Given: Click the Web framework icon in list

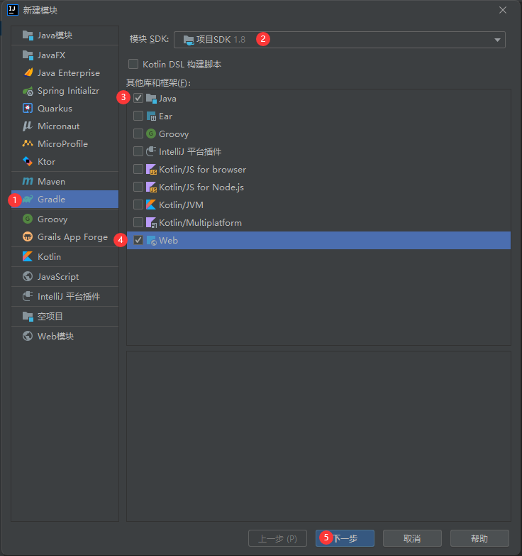Looking at the screenshot, I should tap(151, 241).
